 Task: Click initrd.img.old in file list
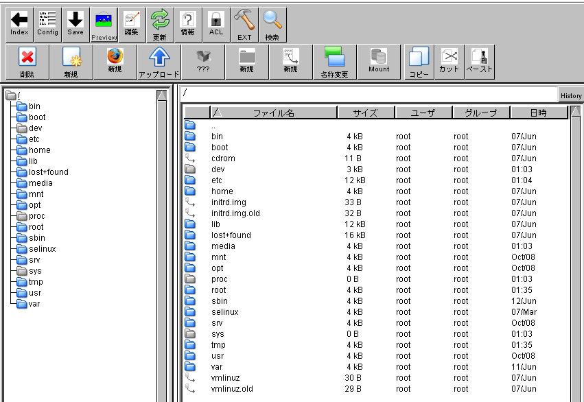[x=235, y=213]
